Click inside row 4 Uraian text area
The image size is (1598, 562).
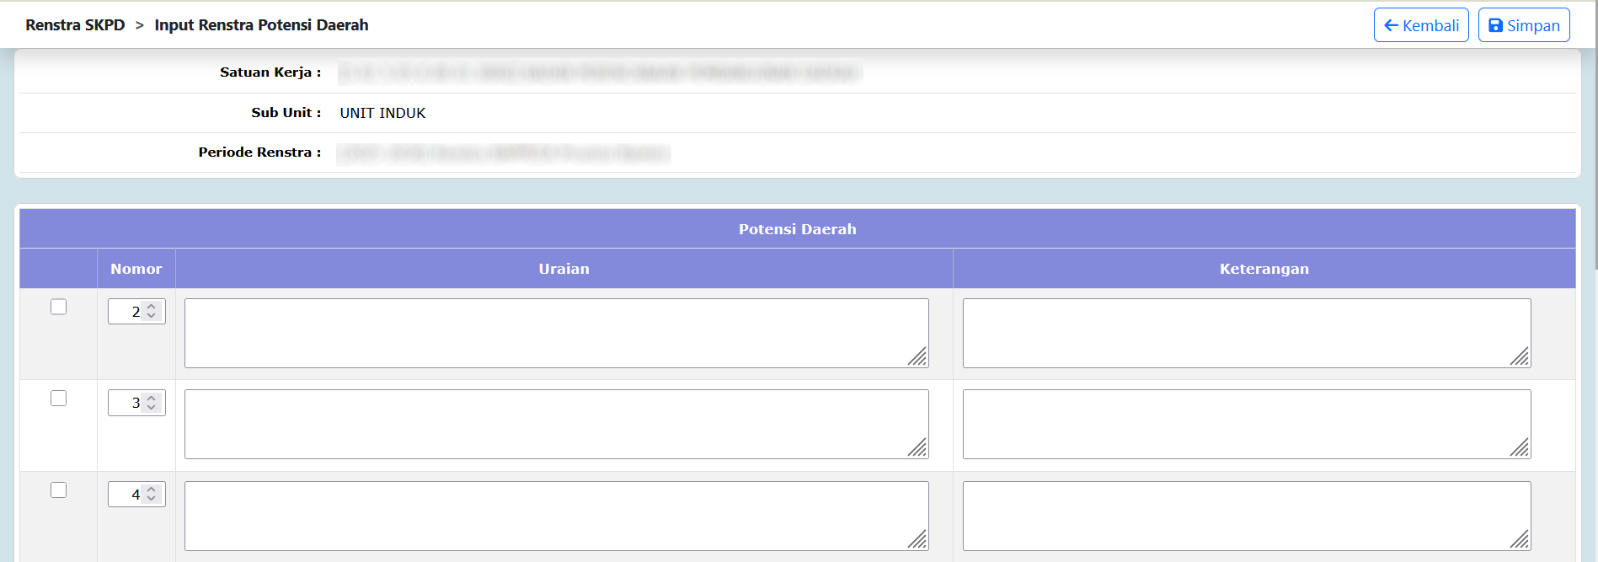[x=556, y=514]
